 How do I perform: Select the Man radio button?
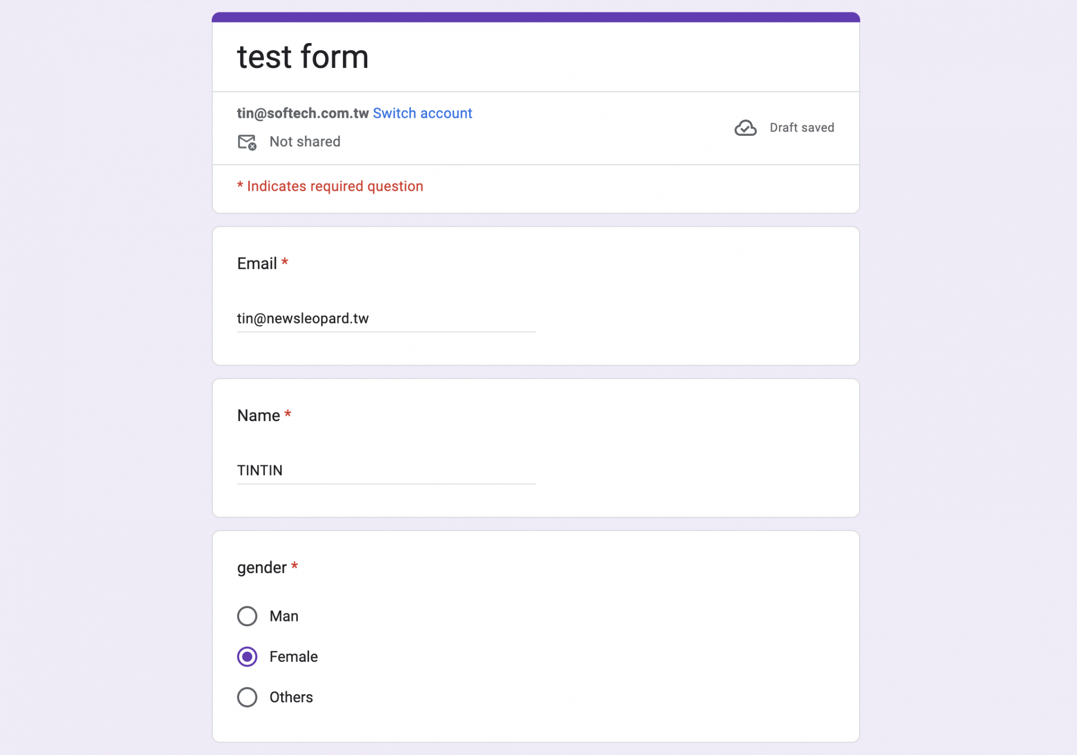point(247,616)
